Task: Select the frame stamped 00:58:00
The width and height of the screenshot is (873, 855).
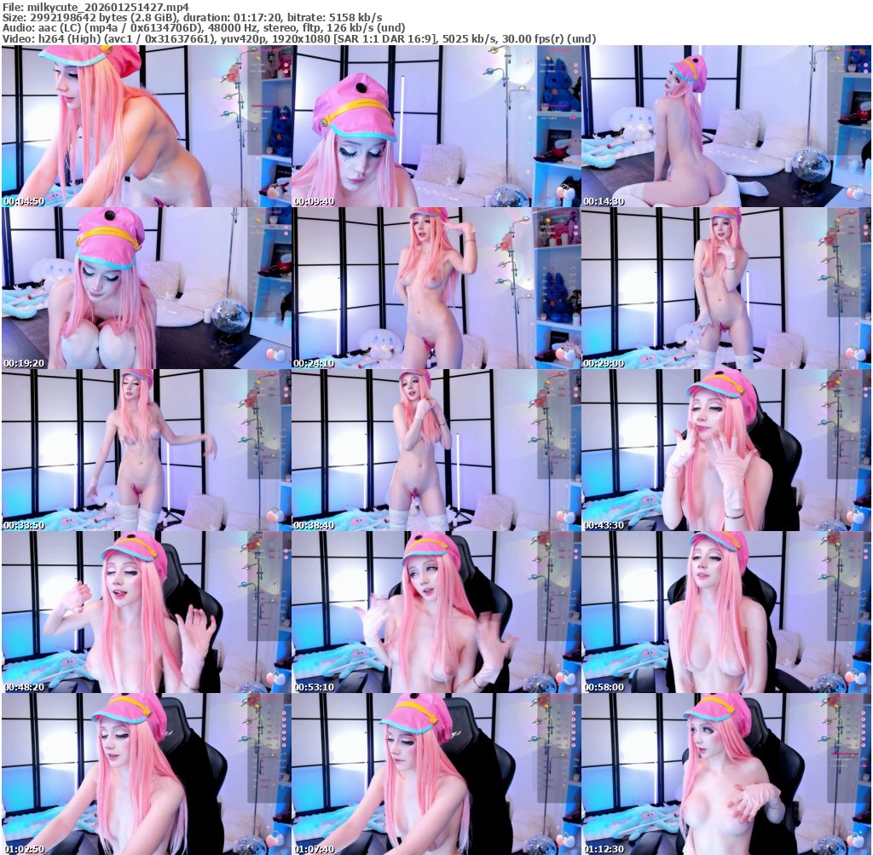Action: 726,612
